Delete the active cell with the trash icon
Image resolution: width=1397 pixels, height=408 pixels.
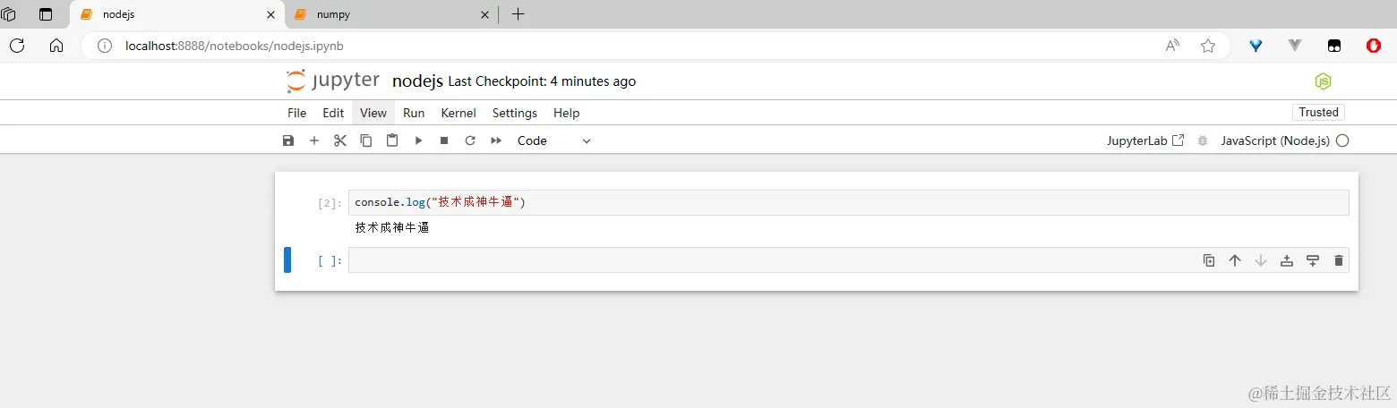[1339, 260]
